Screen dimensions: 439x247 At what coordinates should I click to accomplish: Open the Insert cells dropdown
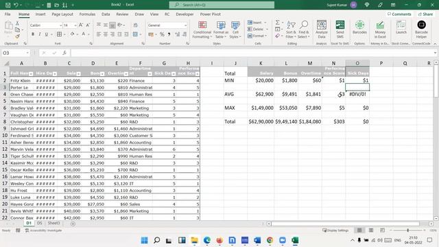[257, 23]
